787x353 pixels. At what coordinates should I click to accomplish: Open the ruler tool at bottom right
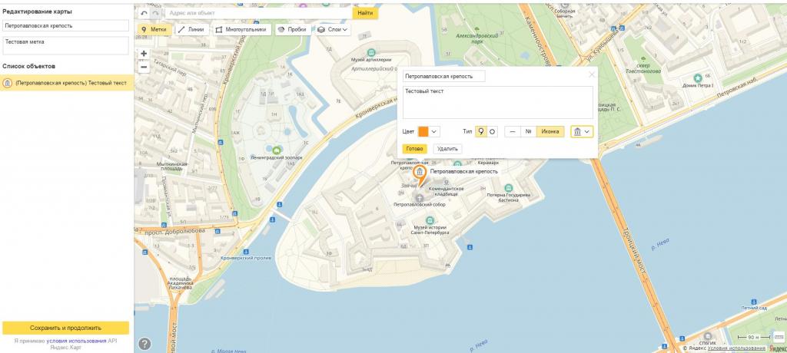point(779,336)
